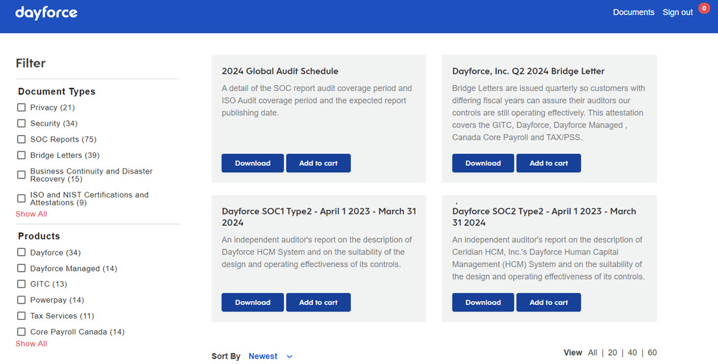718x364 pixels.
Task: Open the Documents menu item
Action: pyautogui.click(x=633, y=12)
